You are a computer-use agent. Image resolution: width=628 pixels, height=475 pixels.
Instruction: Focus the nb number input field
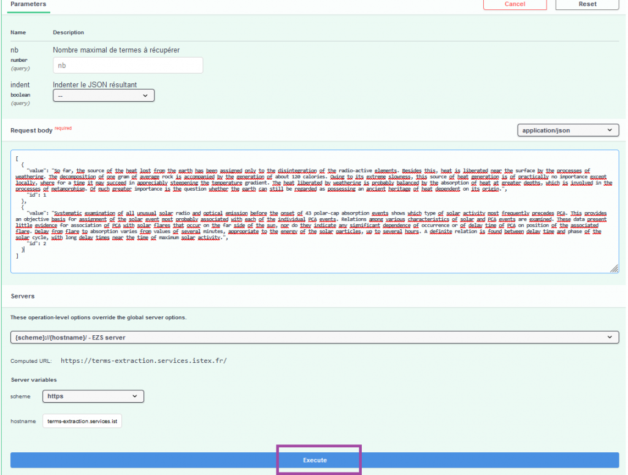(x=128, y=65)
